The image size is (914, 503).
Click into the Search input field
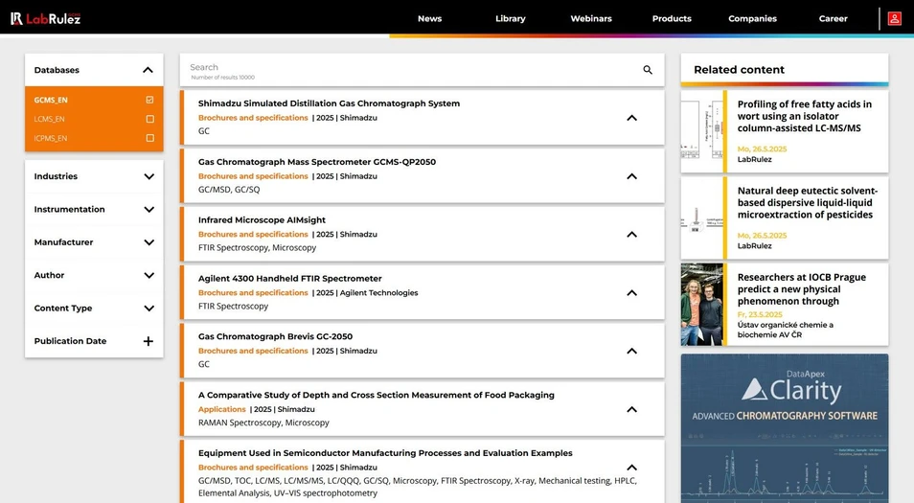(402, 68)
